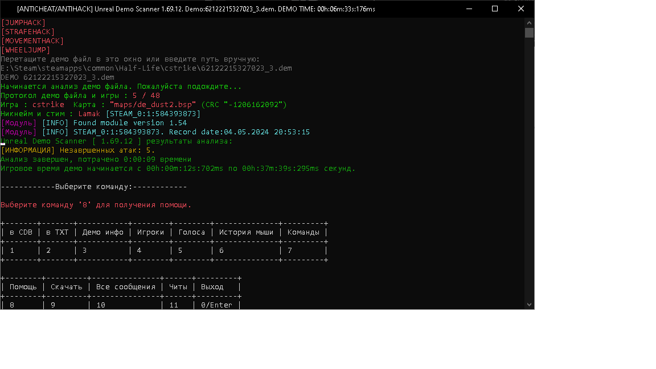Click the console window title bar text
The height and width of the screenshot is (369, 656).
pyautogui.click(x=196, y=9)
